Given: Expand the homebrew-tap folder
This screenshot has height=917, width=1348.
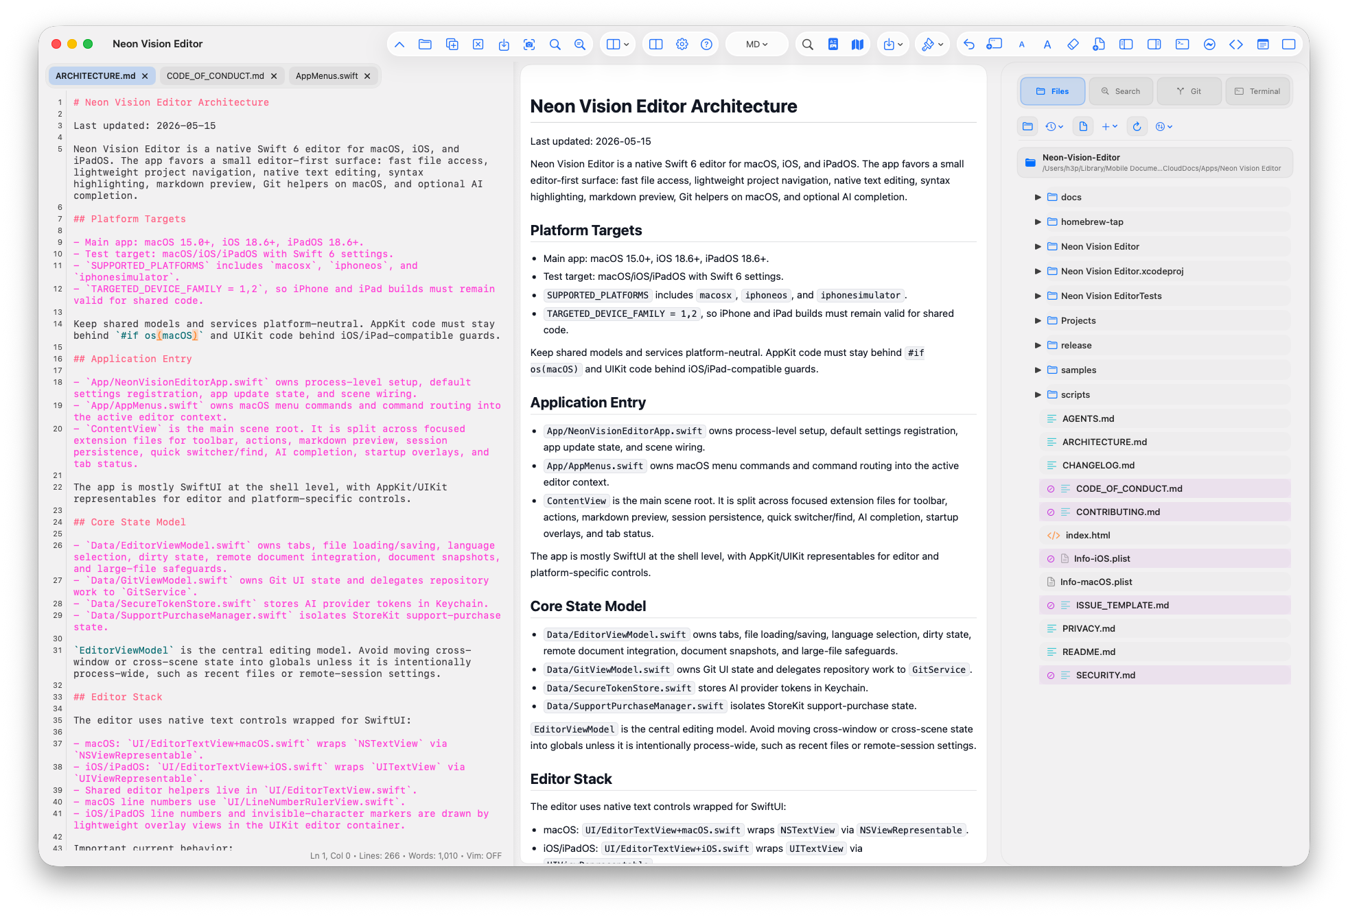Looking at the screenshot, I should tap(1038, 222).
